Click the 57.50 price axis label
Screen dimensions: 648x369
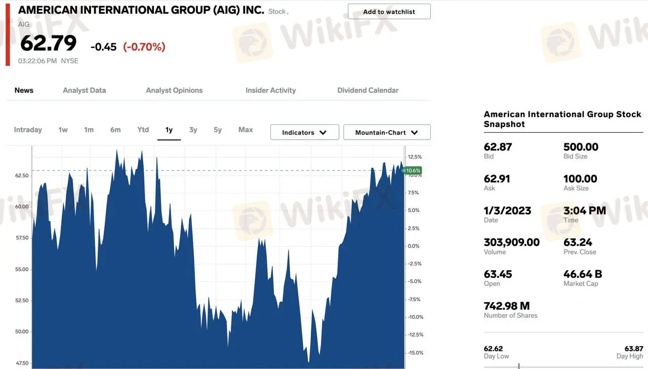point(21,238)
